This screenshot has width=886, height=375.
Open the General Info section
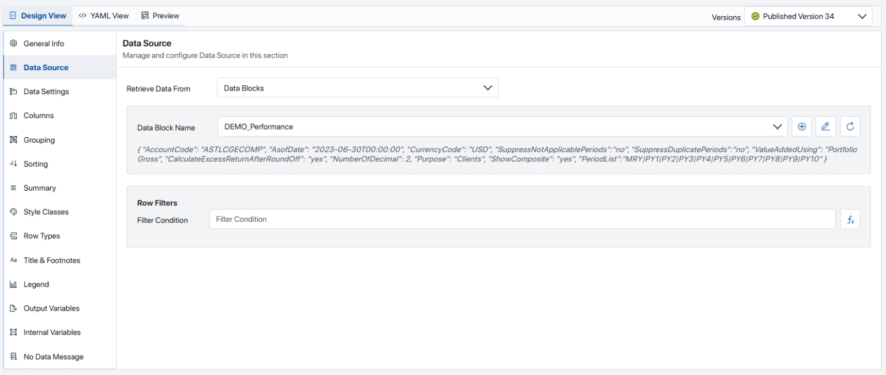pyautogui.click(x=60, y=44)
